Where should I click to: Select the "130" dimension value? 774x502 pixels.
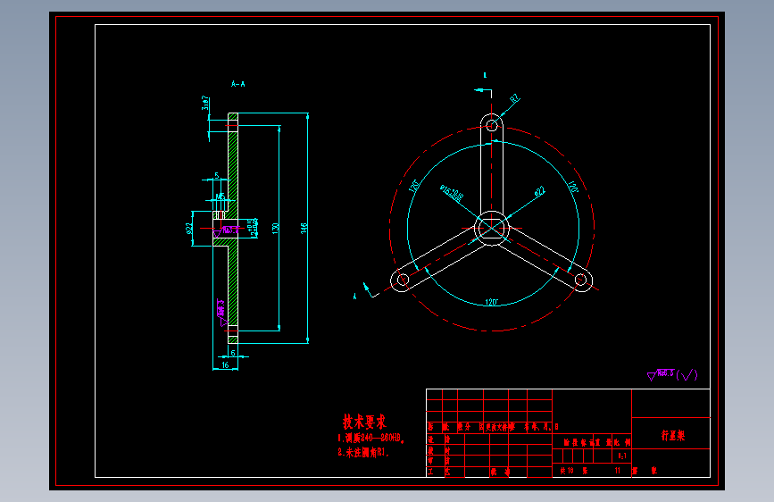pos(276,228)
